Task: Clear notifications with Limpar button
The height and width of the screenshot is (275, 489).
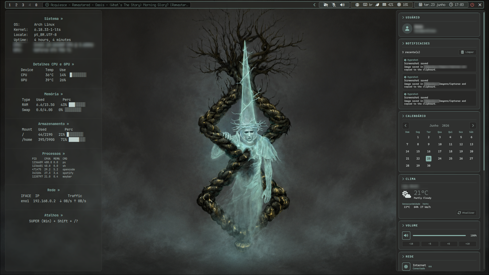Action: pos(467,52)
